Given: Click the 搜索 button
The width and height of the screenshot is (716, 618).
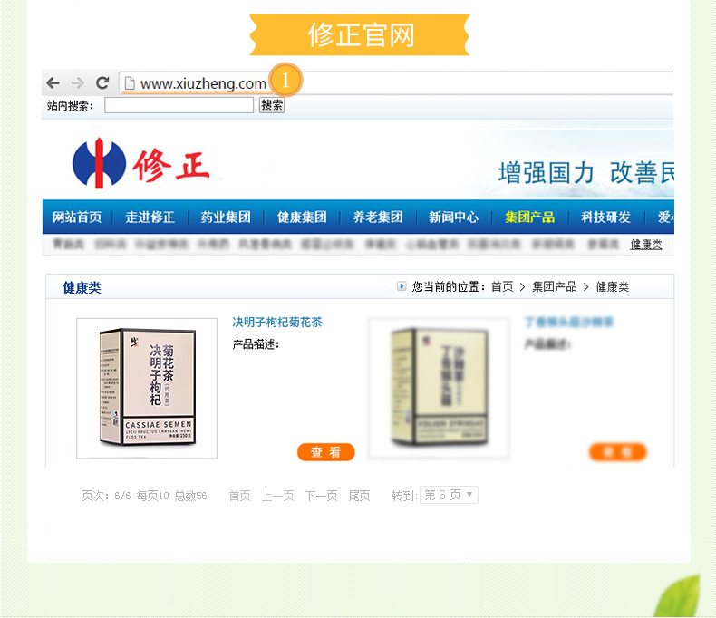Looking at the screenshot, I should [272, 105].
